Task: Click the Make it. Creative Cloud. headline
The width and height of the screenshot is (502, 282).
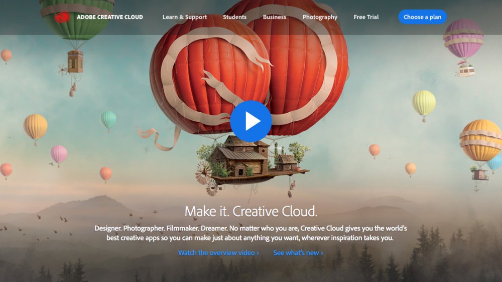Action: [x=250, y=211]
